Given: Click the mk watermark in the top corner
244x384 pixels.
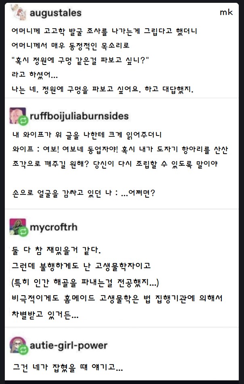Looking at the screenshot, I should (226, 13).
